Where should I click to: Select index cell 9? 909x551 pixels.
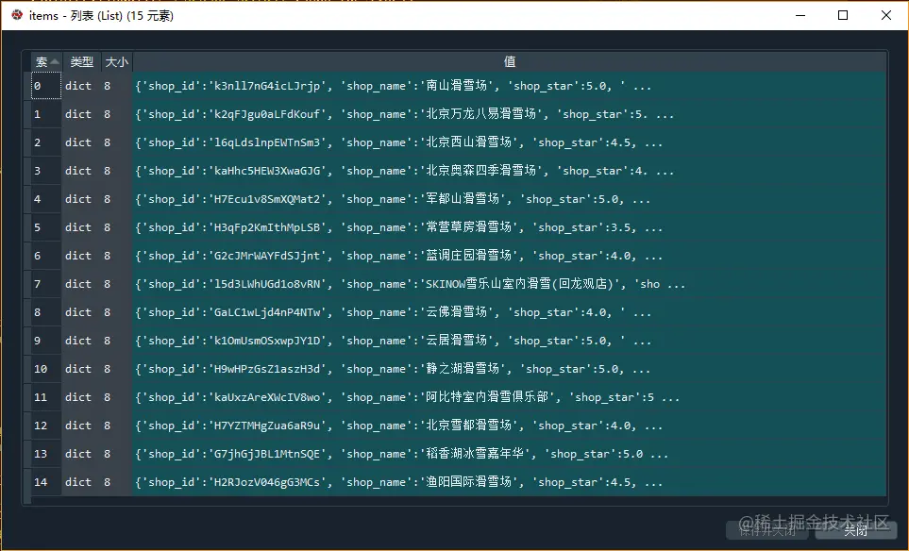46,341
